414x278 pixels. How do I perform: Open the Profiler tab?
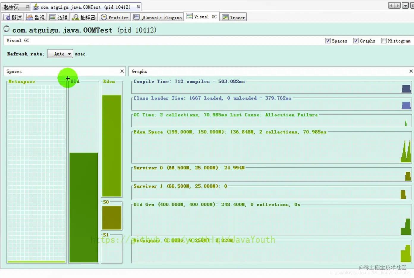115,17
